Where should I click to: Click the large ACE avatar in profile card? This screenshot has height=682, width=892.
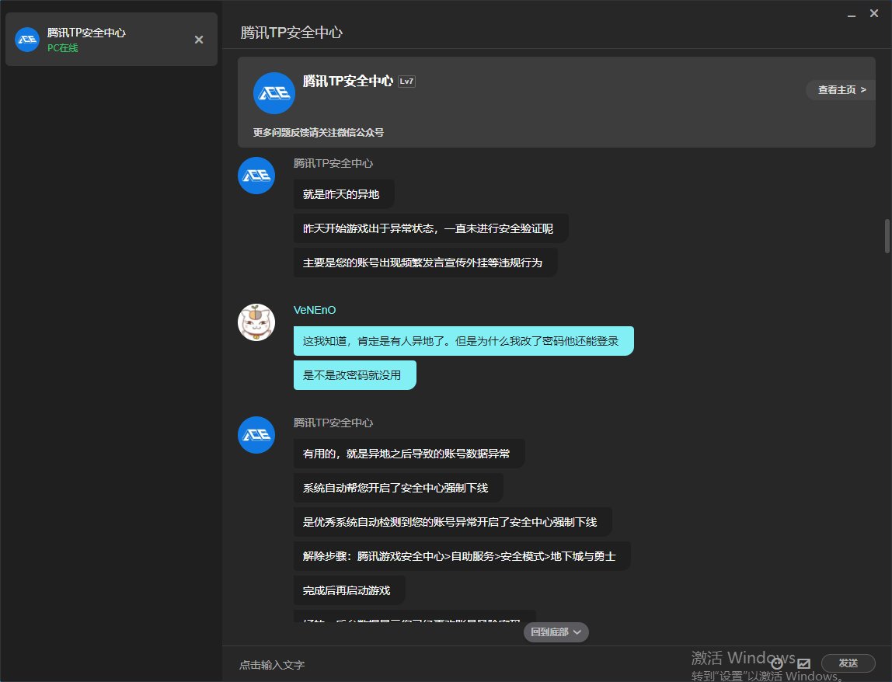[274, 92]
